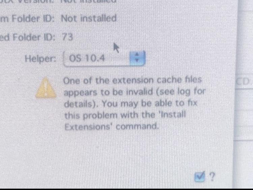Click the 'Helper:' label

point(40,59)
